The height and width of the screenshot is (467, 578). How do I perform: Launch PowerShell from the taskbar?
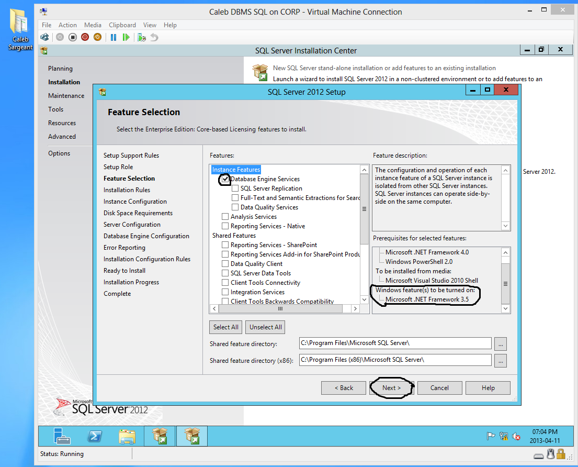point(95,437)
